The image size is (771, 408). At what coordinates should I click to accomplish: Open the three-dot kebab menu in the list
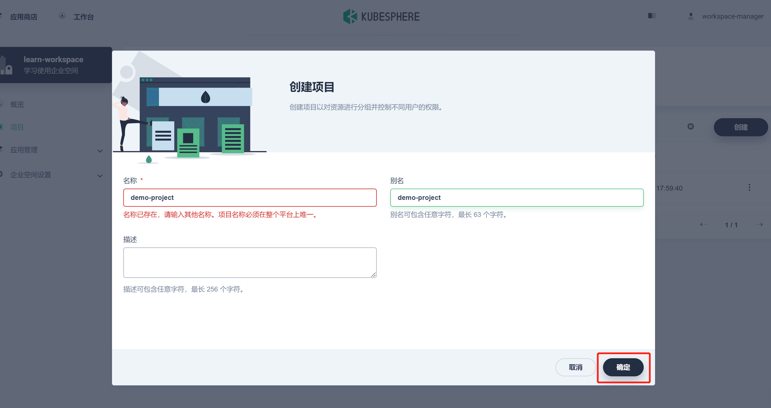[x=750, y=187]
